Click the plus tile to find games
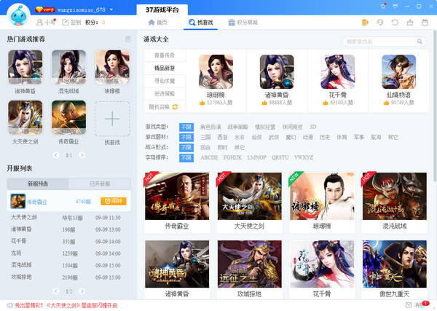Viewport: 437px width, 311px height. [111, 118]
